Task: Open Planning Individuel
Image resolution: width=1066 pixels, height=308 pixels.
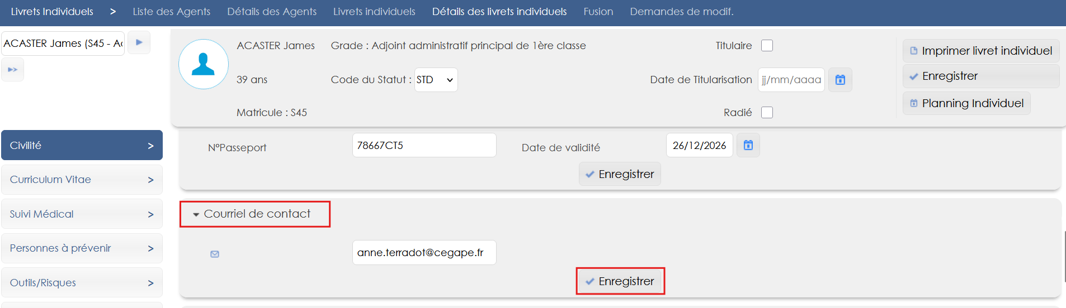Action: click(966, 103)
